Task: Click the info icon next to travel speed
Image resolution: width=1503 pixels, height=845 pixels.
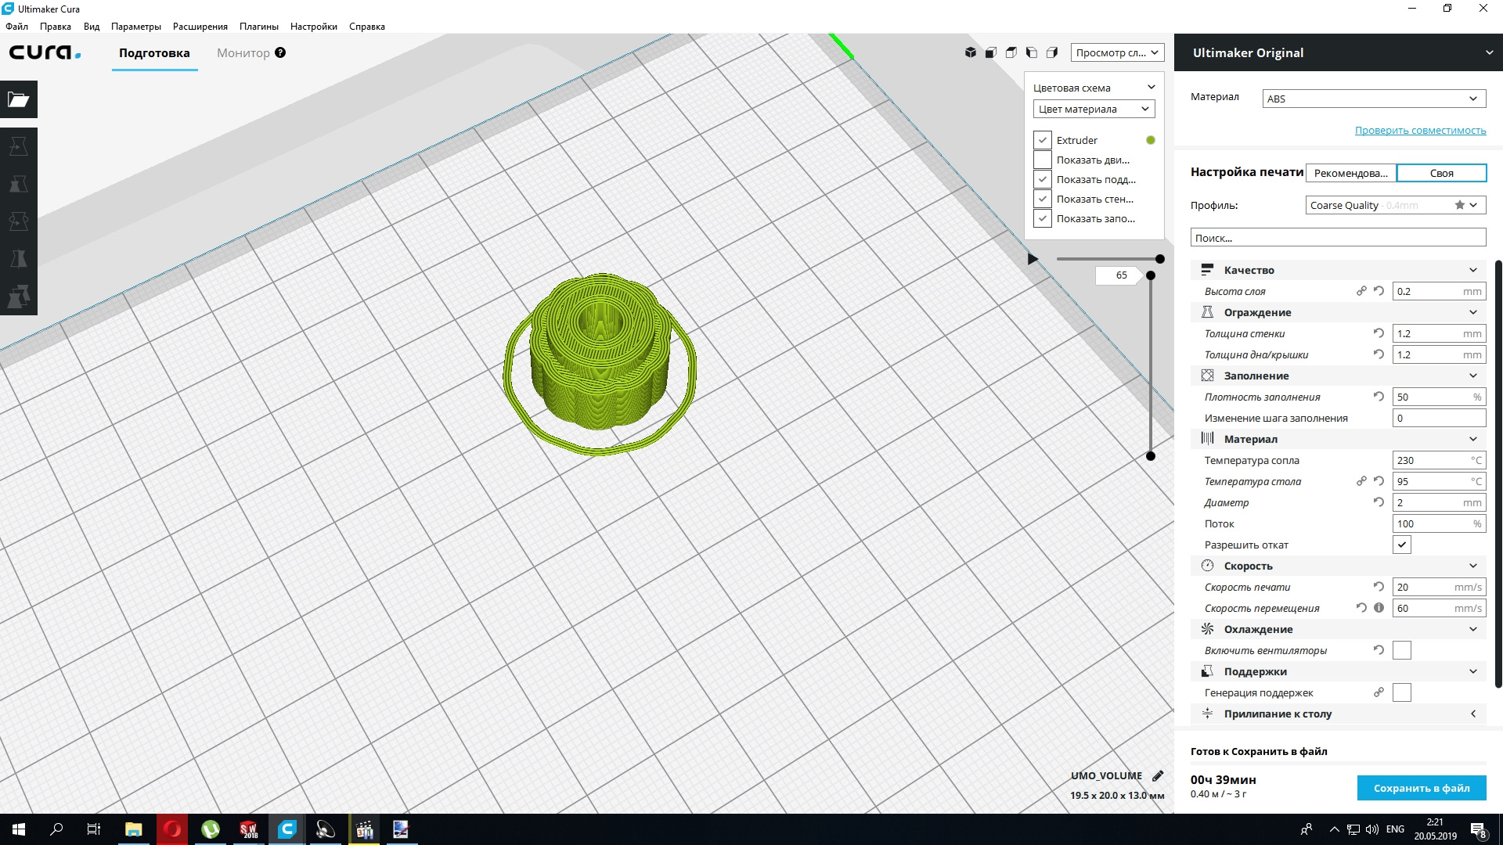Action: [1379, 608]
